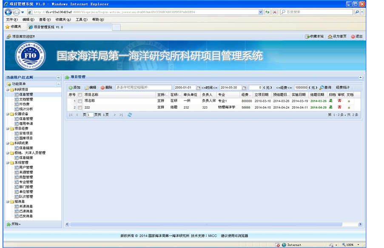Click the 经费统计 button

pos(343,87)
